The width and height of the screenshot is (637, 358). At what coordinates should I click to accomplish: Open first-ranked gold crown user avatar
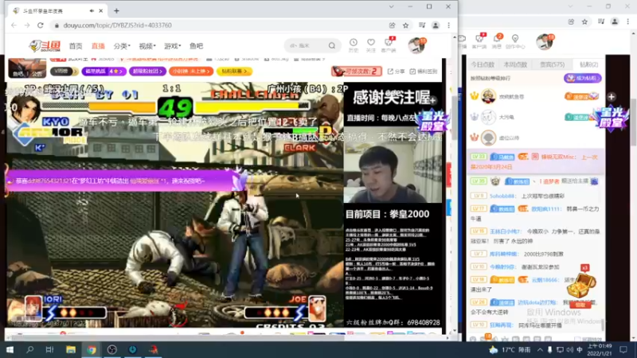coord(488,96)
